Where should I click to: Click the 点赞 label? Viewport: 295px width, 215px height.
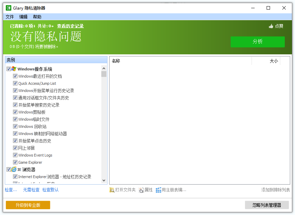279,26
